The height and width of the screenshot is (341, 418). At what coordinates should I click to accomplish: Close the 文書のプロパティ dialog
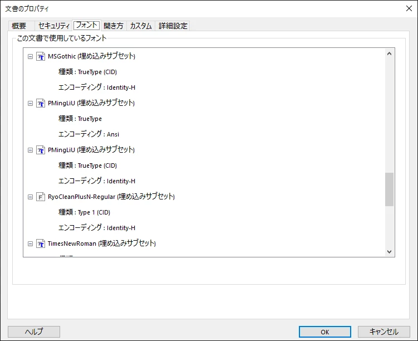[409, 8]
